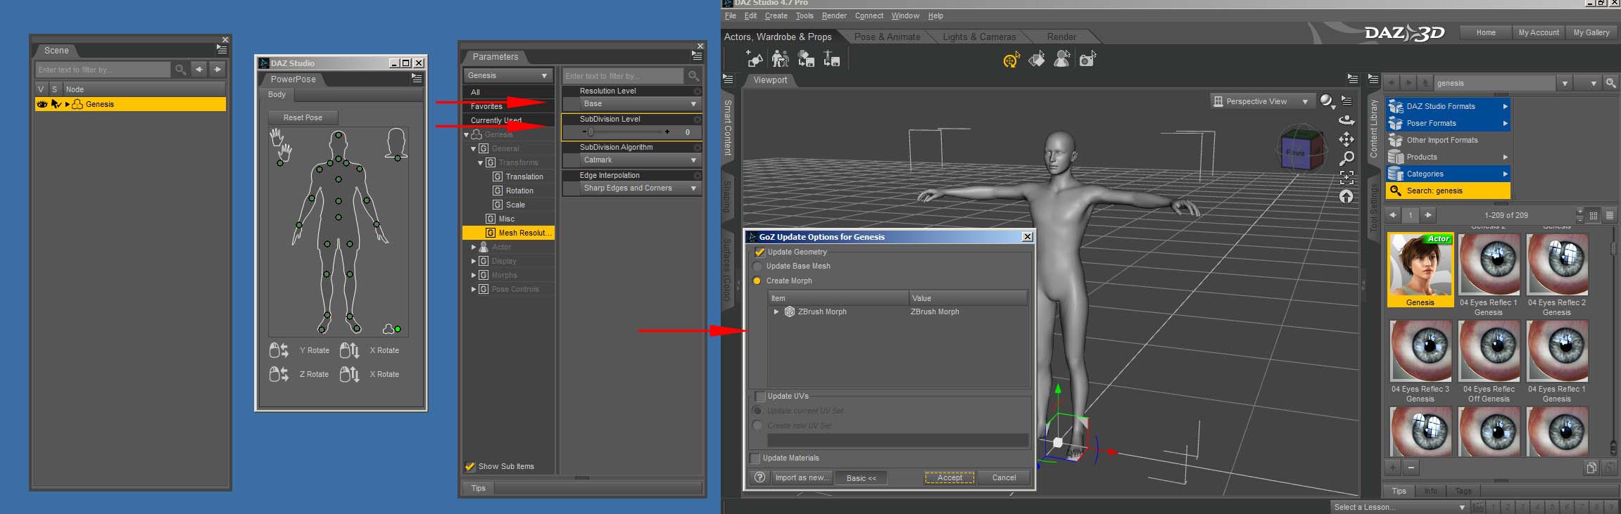Enable the Update Materials checkbox
The height and width of the screenshot is (514, 1621).
point(755,458)
